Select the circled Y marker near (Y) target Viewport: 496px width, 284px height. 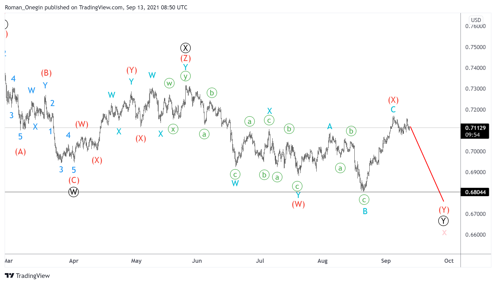[443, 221]
